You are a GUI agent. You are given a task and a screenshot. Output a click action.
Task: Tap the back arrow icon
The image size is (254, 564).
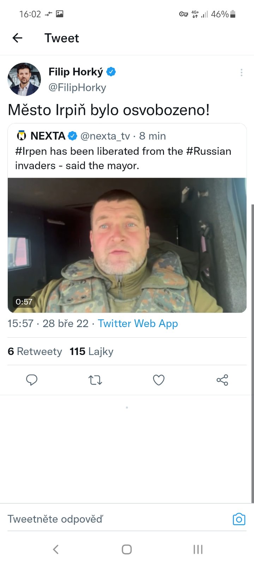[x=17, y=38]
